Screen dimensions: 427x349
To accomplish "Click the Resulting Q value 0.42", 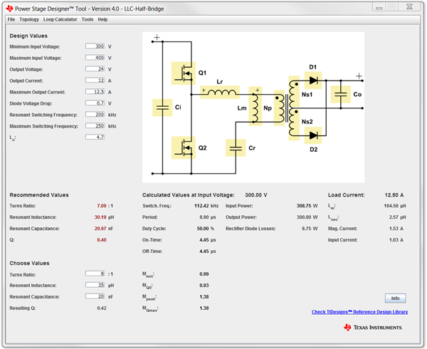I will coord(102,308).
